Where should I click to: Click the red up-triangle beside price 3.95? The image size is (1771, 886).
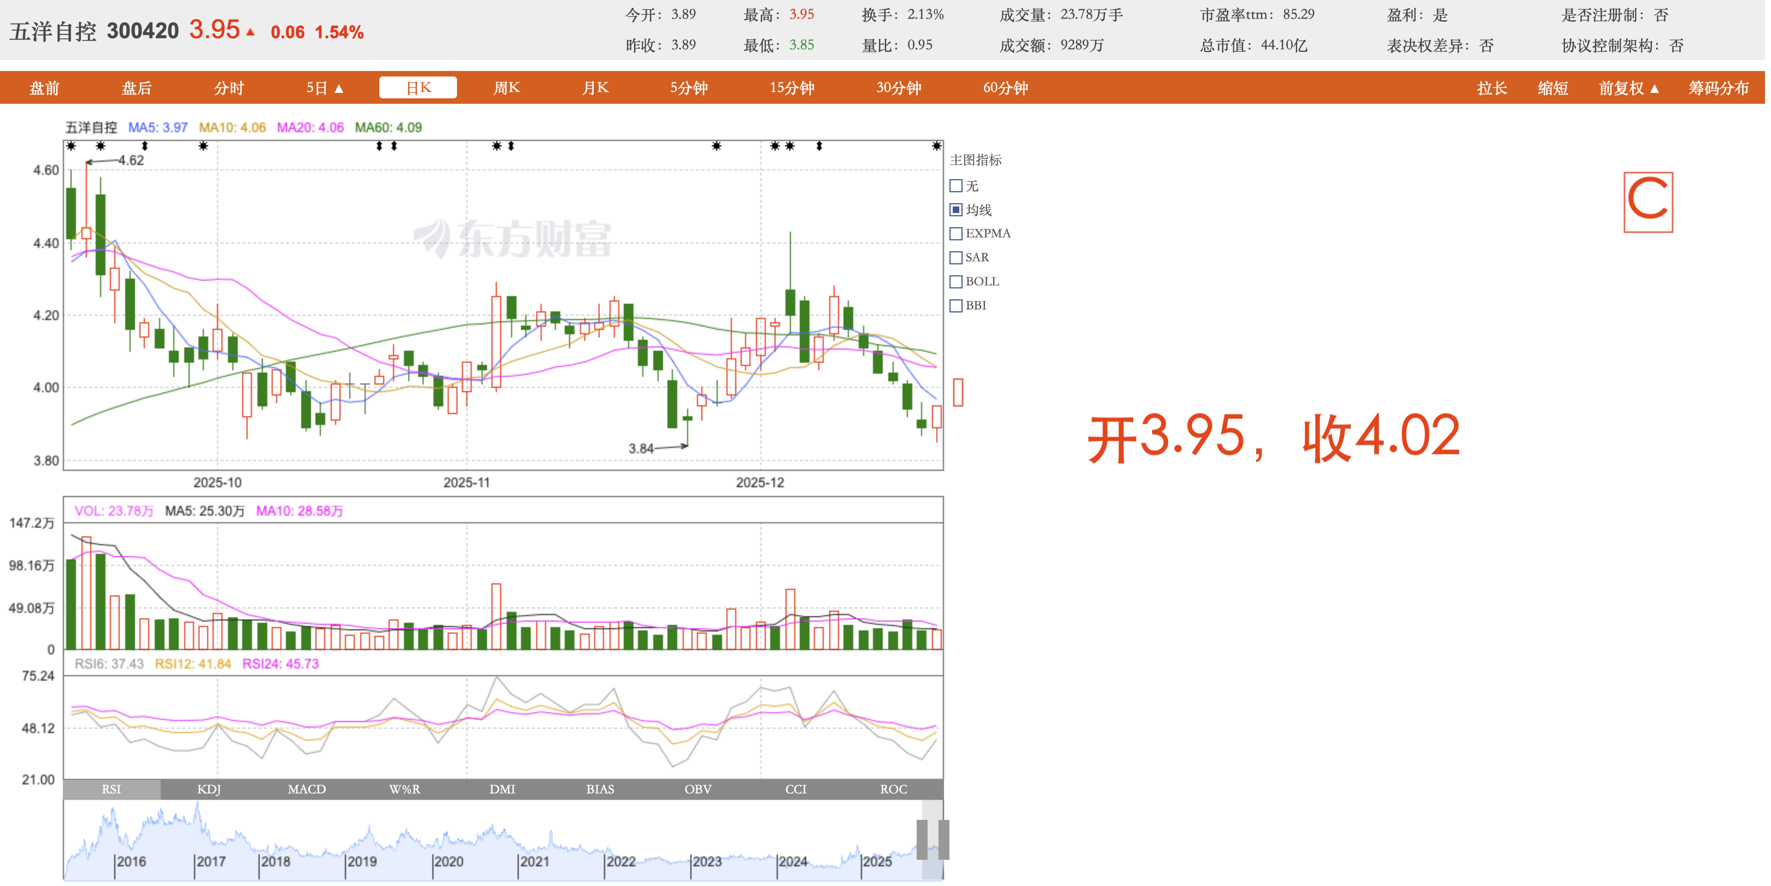pyautogui.click(x=251, y=32)
